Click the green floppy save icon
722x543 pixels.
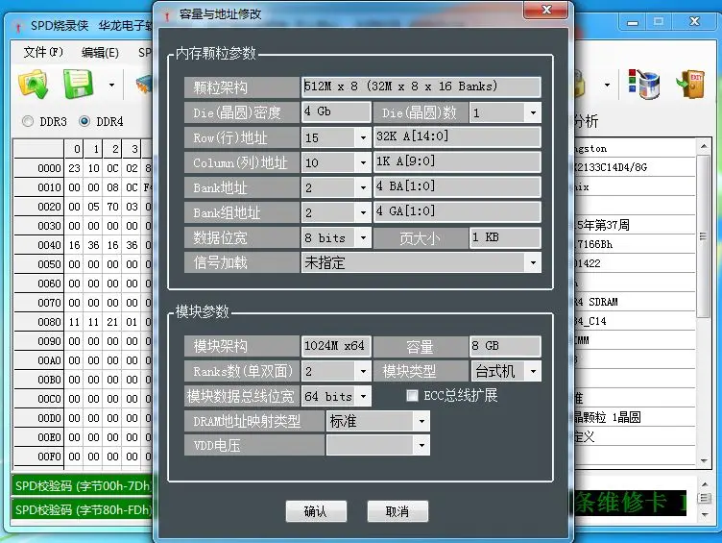coord(79,85)
